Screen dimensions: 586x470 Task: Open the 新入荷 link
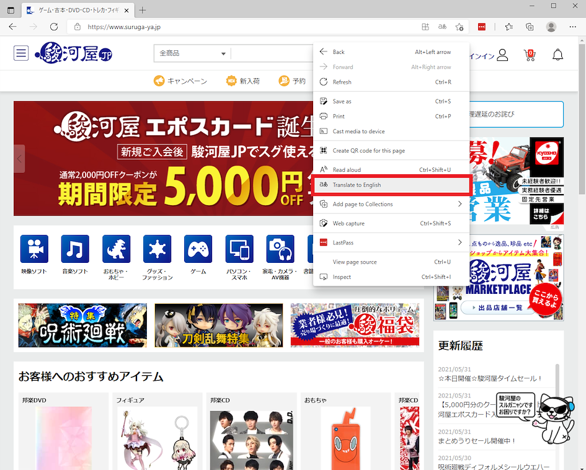[x=243, y=81]
